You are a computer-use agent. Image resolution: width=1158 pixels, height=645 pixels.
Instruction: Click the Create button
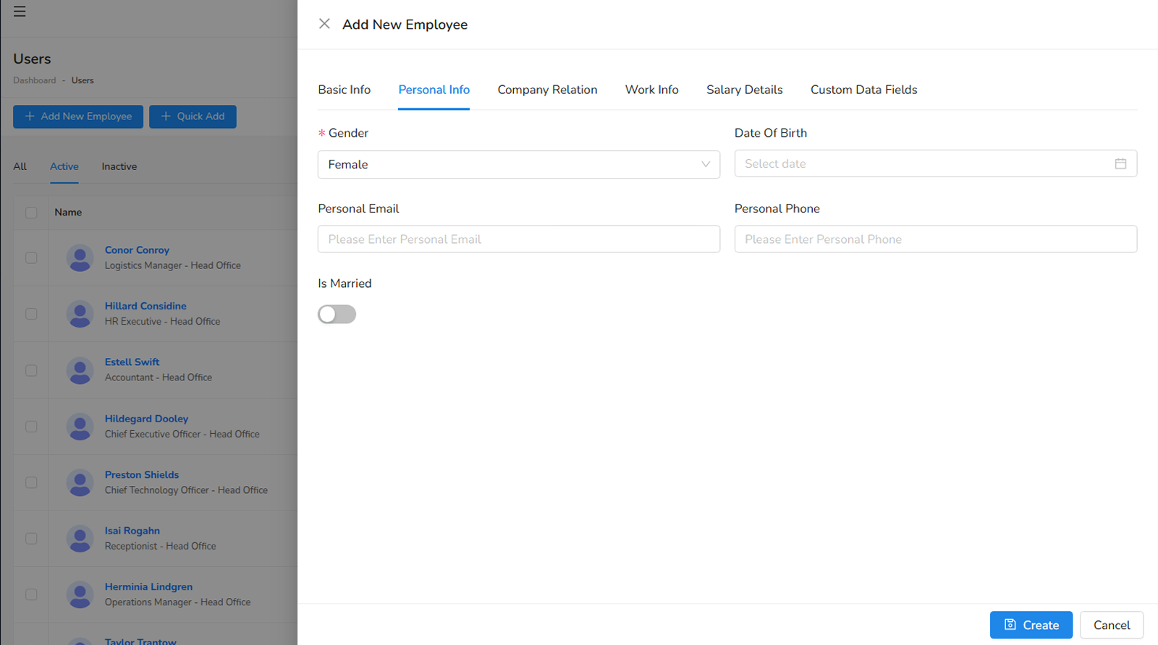[1031, 625]
